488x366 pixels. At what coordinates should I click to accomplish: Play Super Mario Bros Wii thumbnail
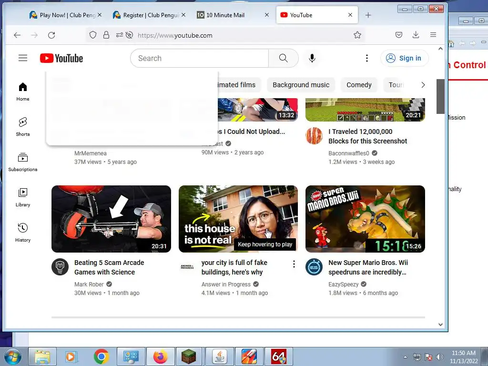[365, 219]
